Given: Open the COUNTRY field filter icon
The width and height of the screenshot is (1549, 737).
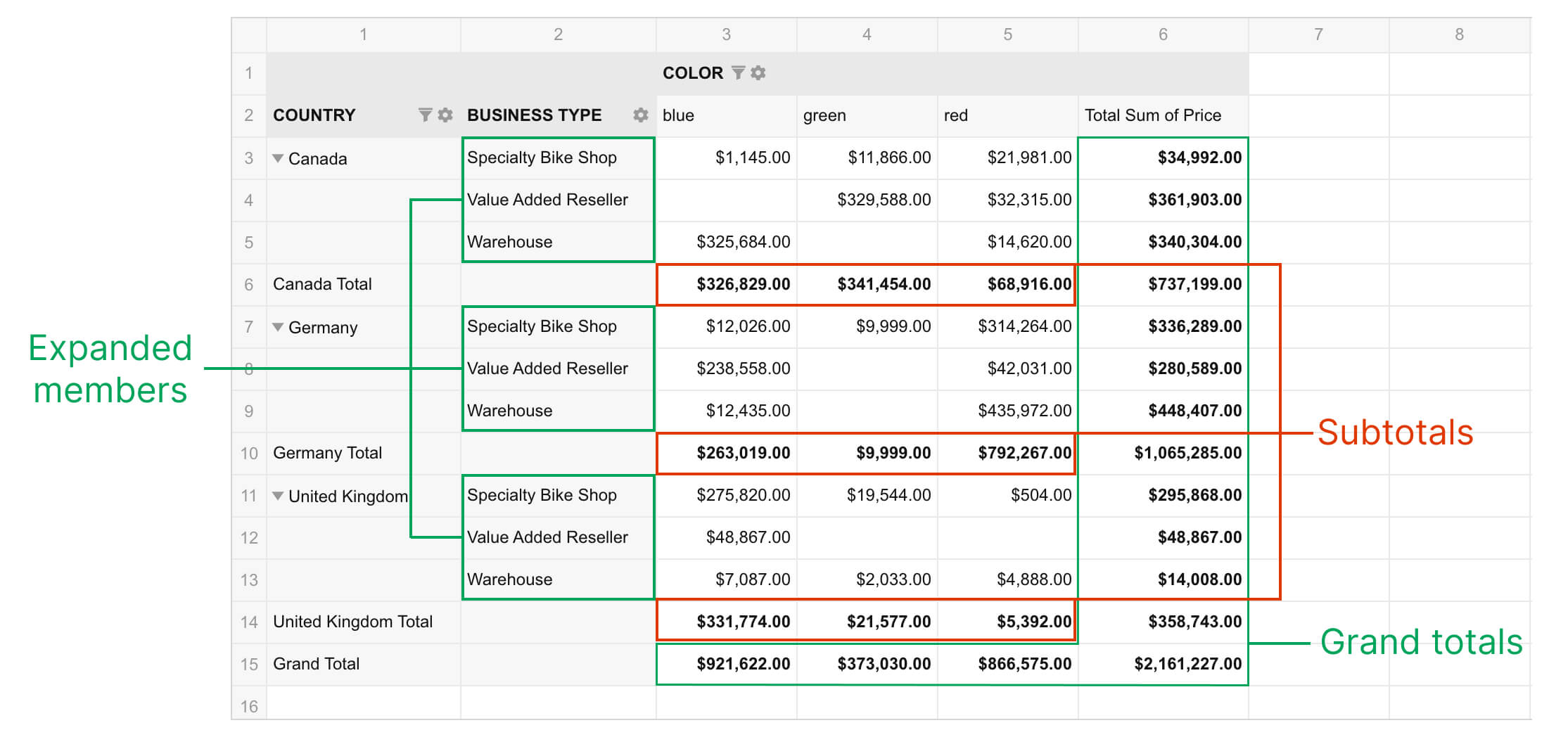Looking at the screenshot, I should click(425, 115).
